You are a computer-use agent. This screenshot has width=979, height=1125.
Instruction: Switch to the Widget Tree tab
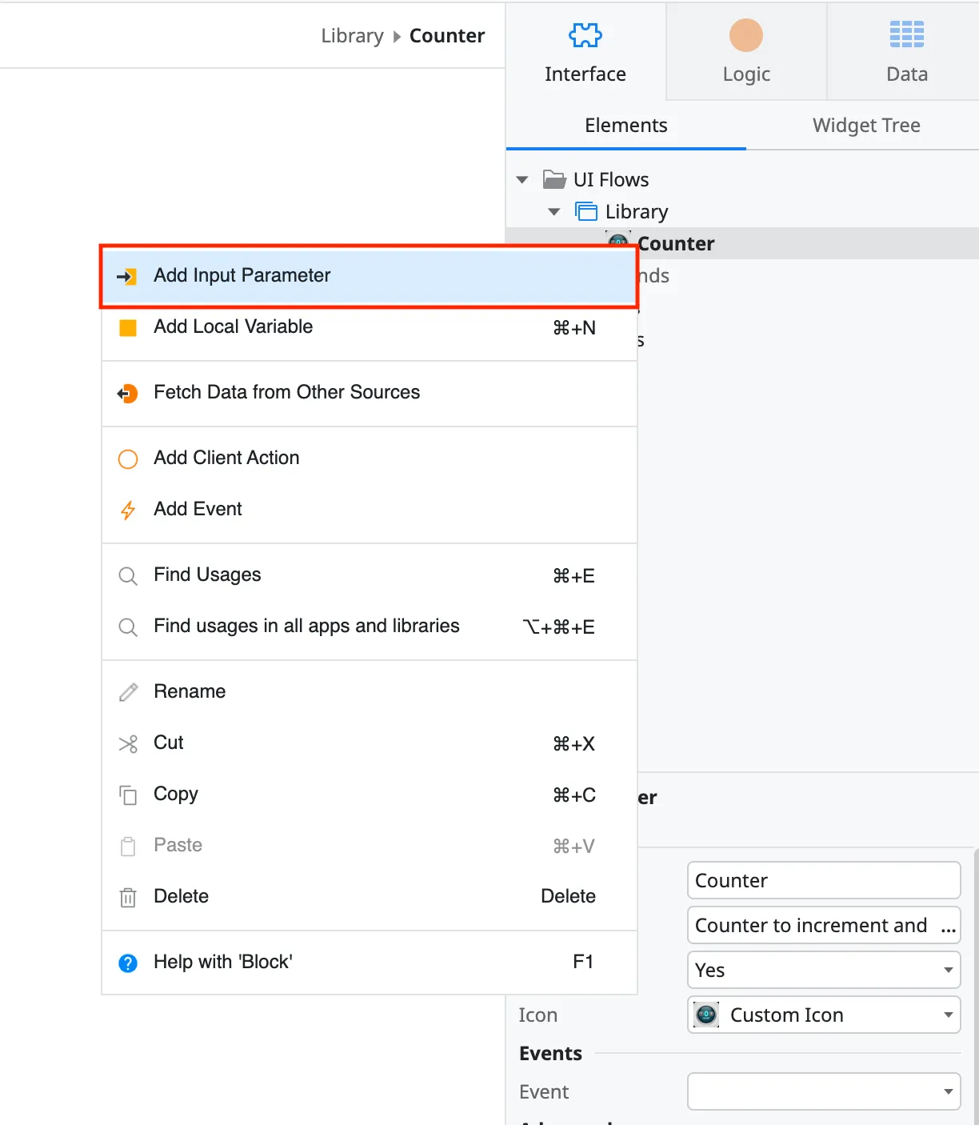pos(866,126)
